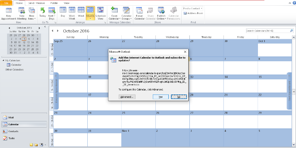Switch to Day view
The image size is (296, 148).
click(63, 13)
